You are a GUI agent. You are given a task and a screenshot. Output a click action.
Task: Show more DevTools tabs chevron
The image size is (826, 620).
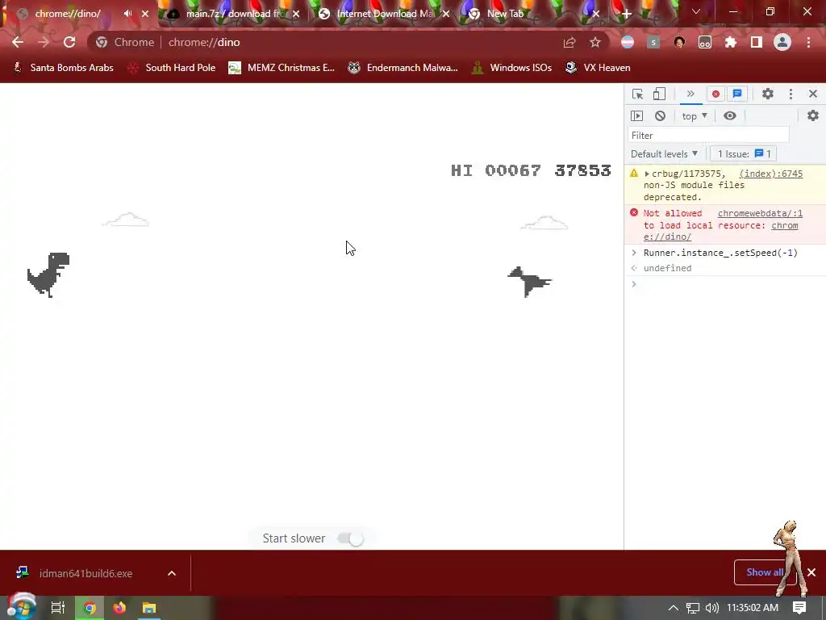click(x=690, y=94)
